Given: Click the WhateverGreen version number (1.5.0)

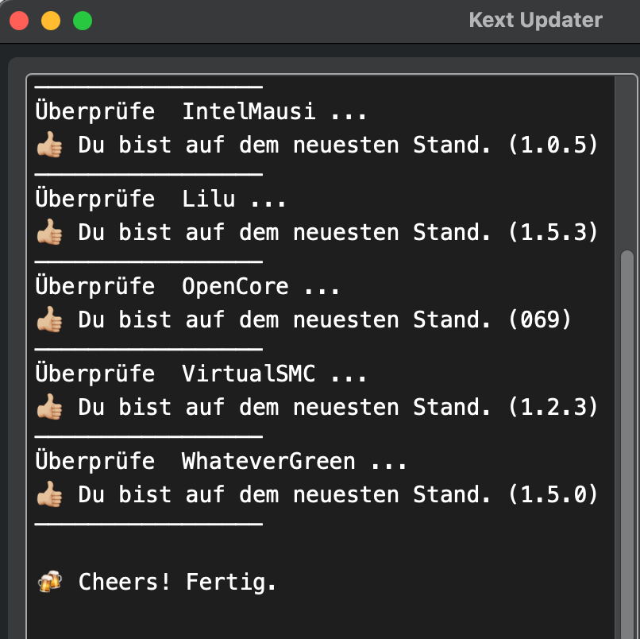Looking at the screenshot, I should click(x=553, y=494).
